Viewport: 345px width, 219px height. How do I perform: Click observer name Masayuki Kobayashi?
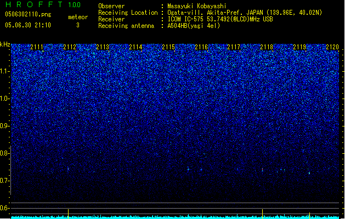pyautogui.click(x=197, y=6)
